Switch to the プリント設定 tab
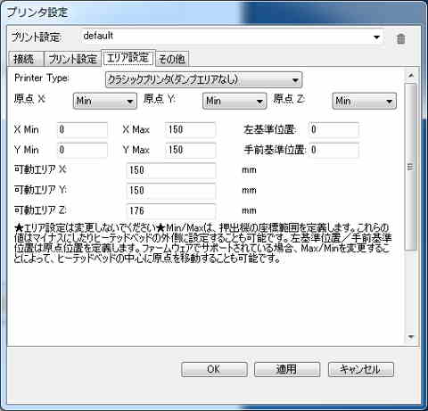Viewport: 428px width, 411px height. [73, 59]
